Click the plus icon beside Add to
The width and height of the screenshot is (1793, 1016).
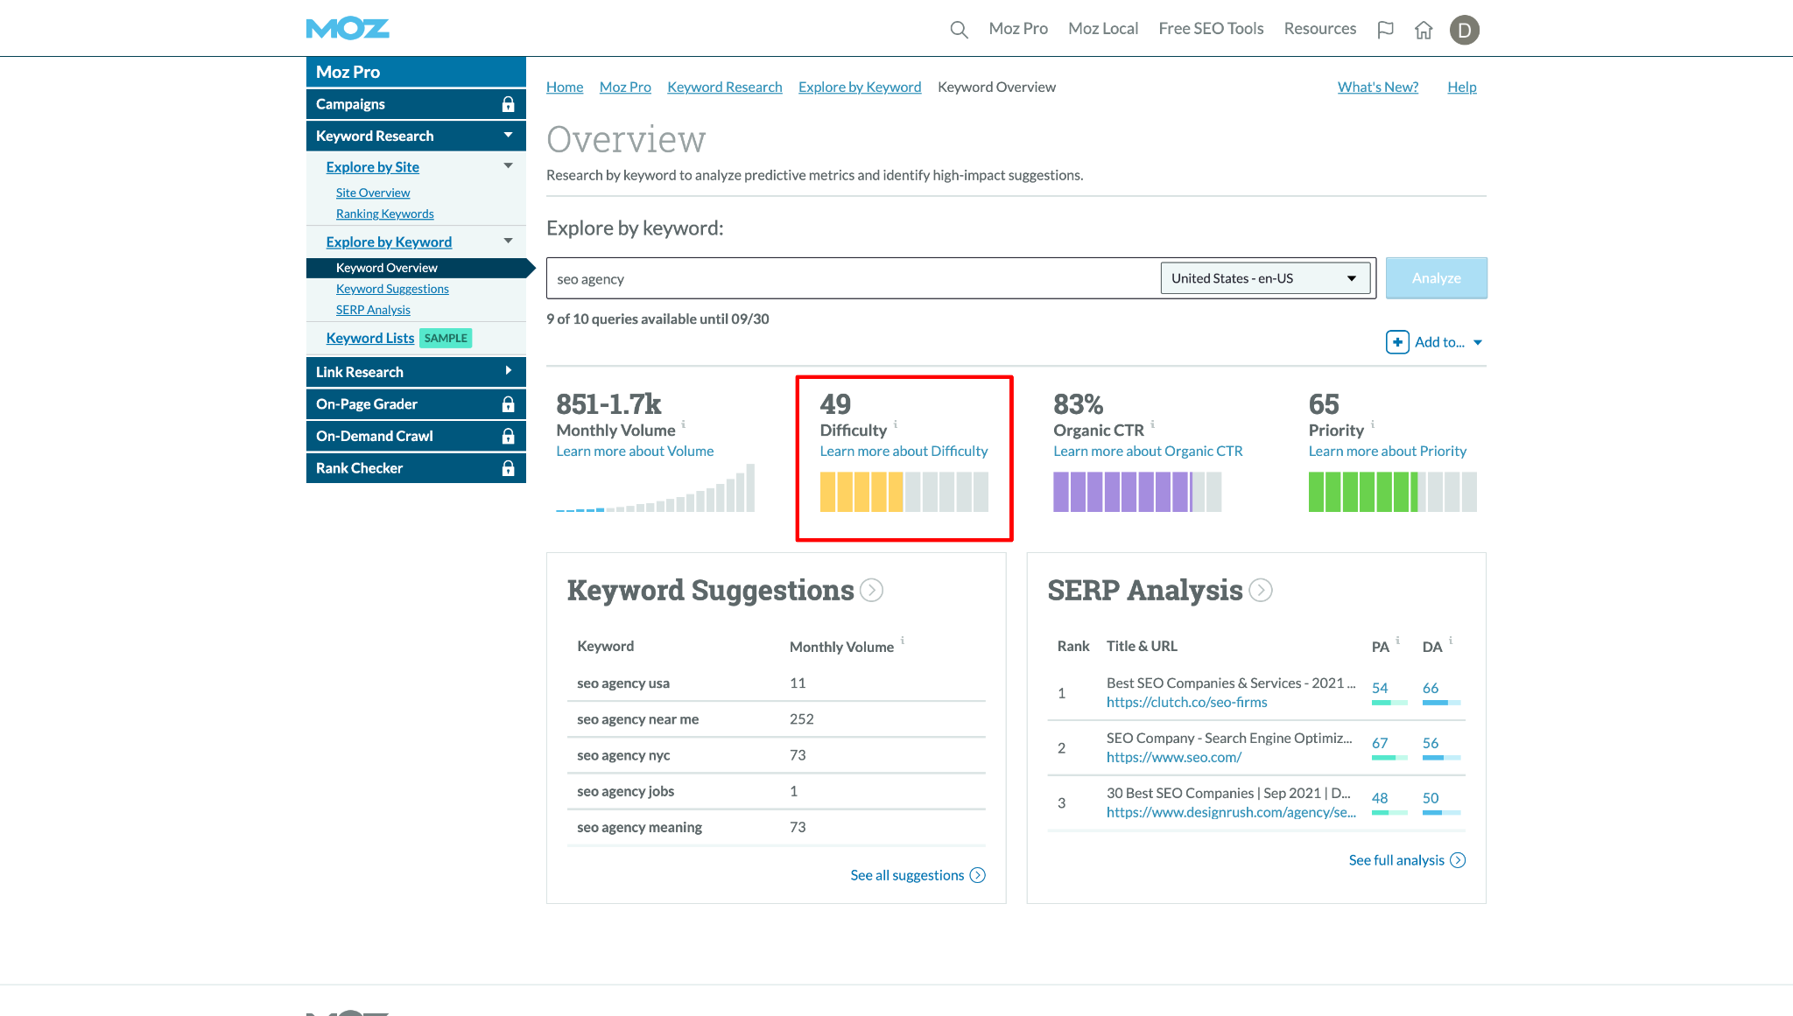1397,342
